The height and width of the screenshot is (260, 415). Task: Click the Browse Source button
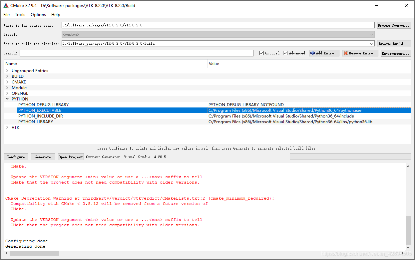pyautogui.click(x=394, y=25)
